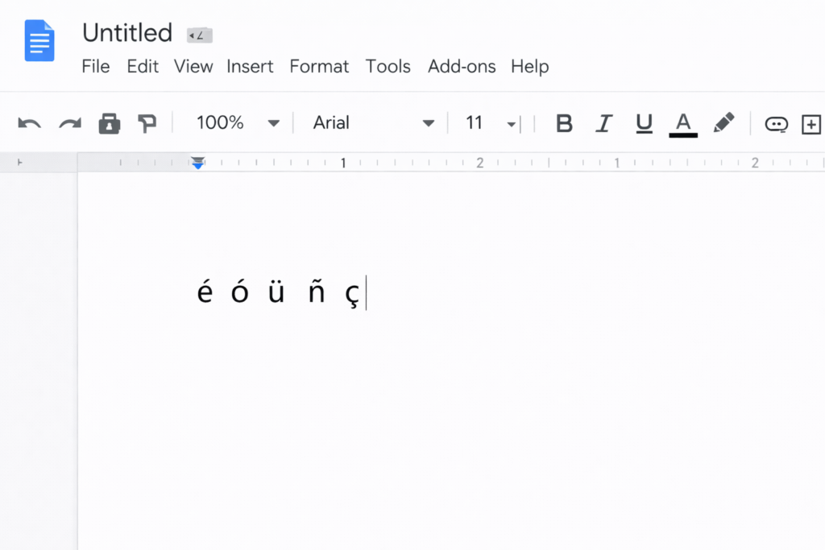Open the Insert menu
The width and height of the screenshot is (825, 550).
point(250,67)
